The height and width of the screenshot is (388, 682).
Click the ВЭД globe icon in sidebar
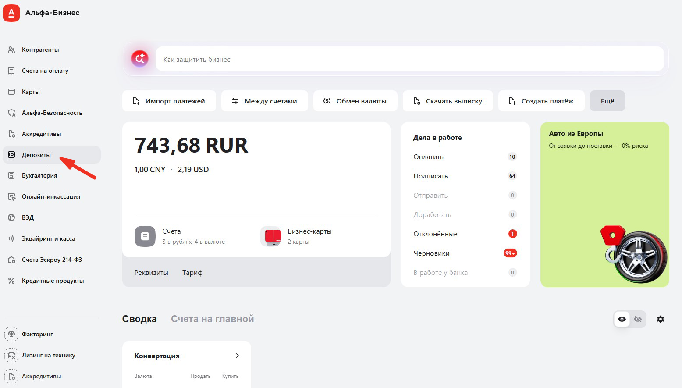11,217
